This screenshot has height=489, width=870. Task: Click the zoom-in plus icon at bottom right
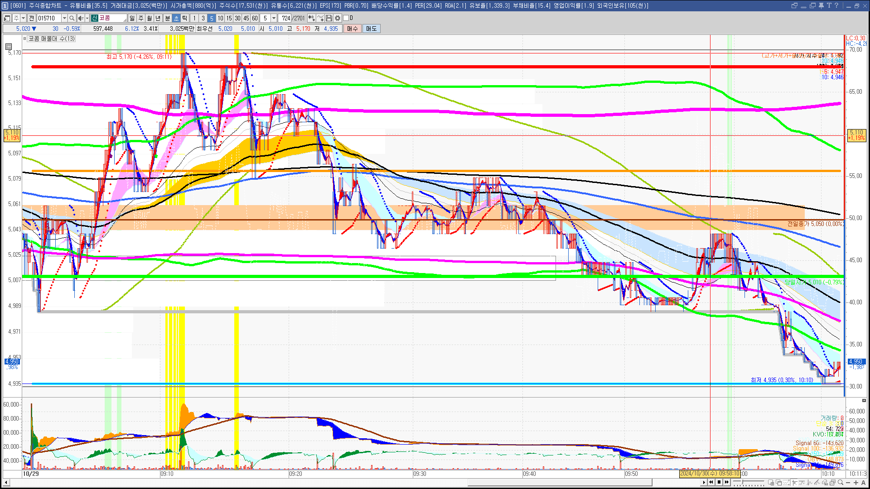pos(856,483)
